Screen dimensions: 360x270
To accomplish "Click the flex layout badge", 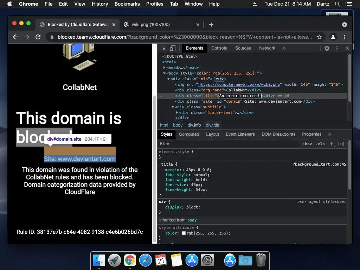I will 219,79.
